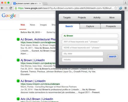
Task: Open the blue swirl extension icon
Action: (x=121, y=8)
